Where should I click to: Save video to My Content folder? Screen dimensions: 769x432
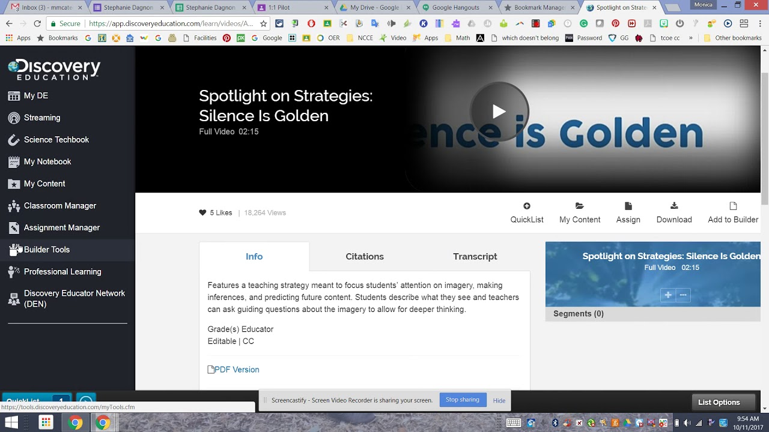tap(580, 213)
